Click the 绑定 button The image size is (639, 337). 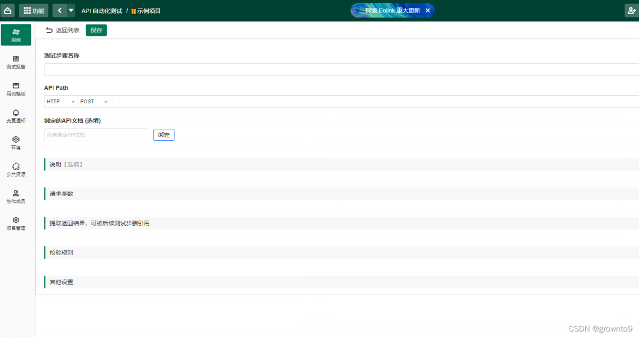coord(164,135)
